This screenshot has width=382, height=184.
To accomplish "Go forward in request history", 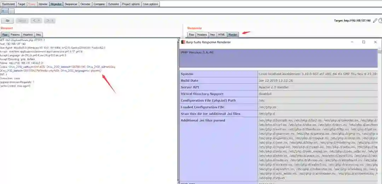I will pos(50,21).
